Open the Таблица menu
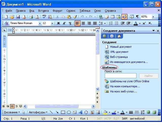The image size is (162, 130). point(85,11)
